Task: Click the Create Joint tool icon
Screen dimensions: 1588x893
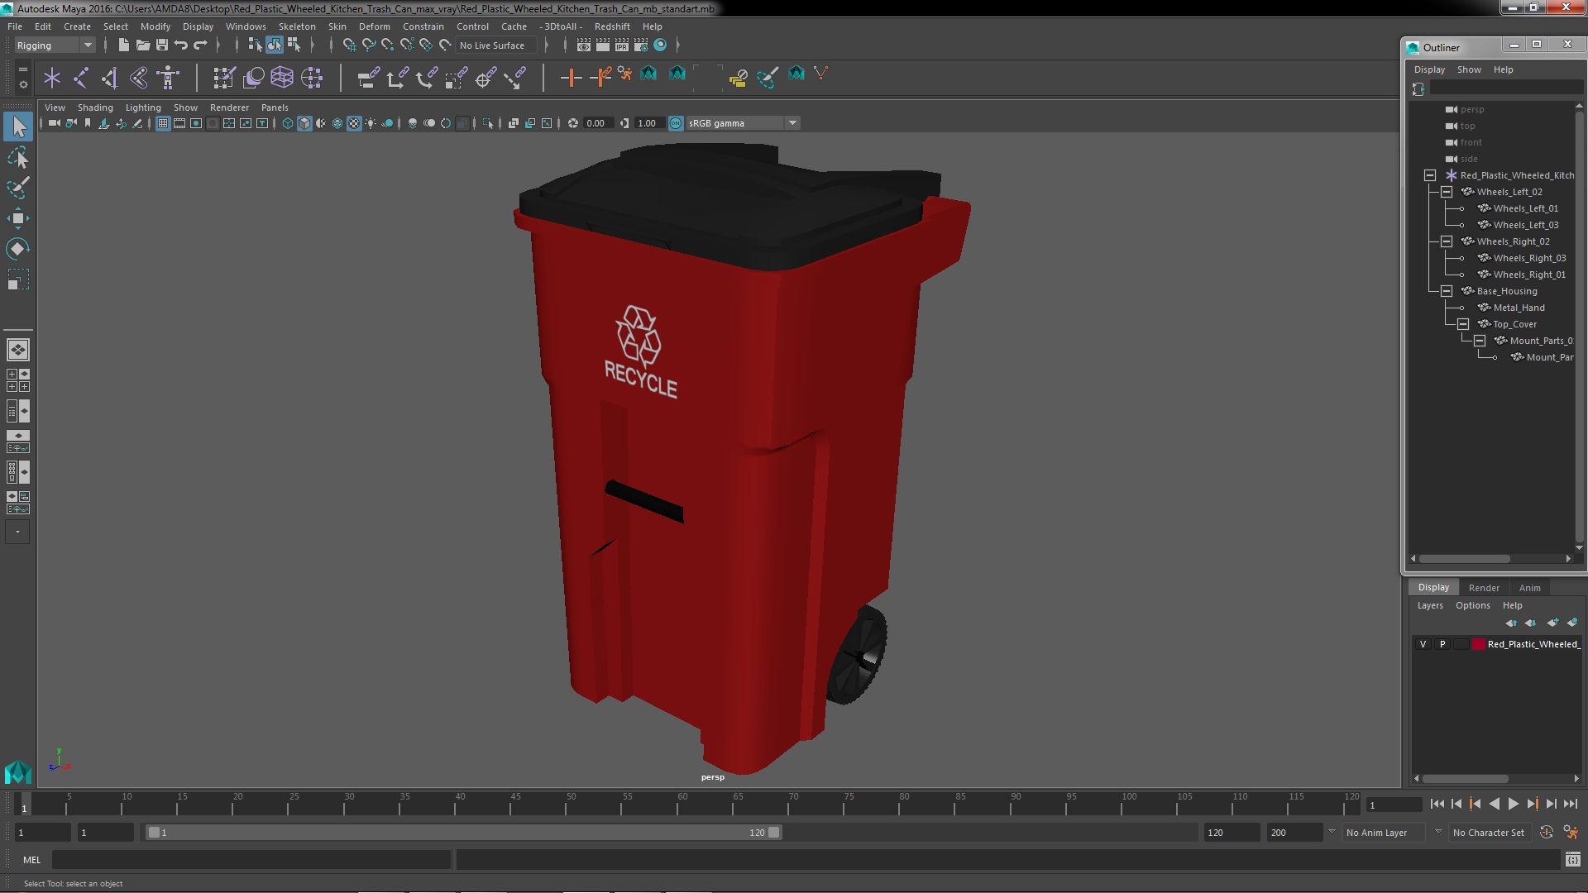Action: (81, 78)
